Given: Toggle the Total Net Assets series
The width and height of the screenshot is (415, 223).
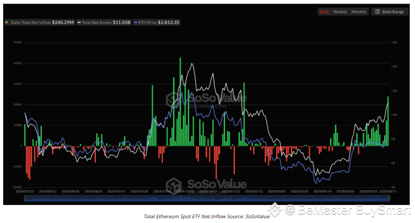Looking at the screenshot, I should 104,23.
